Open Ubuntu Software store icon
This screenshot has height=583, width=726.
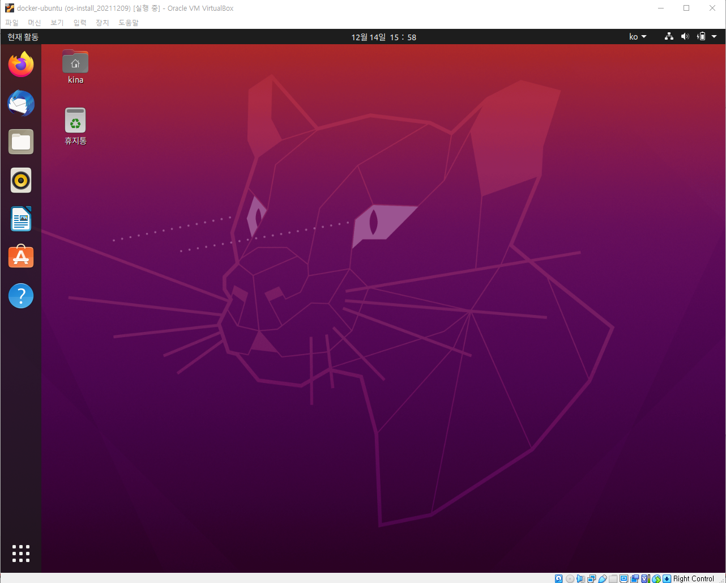click(21, 257)
